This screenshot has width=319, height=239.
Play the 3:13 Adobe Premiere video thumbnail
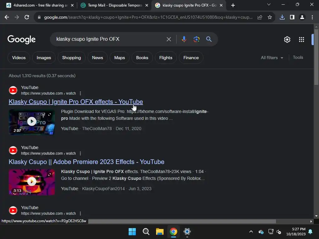32,182
